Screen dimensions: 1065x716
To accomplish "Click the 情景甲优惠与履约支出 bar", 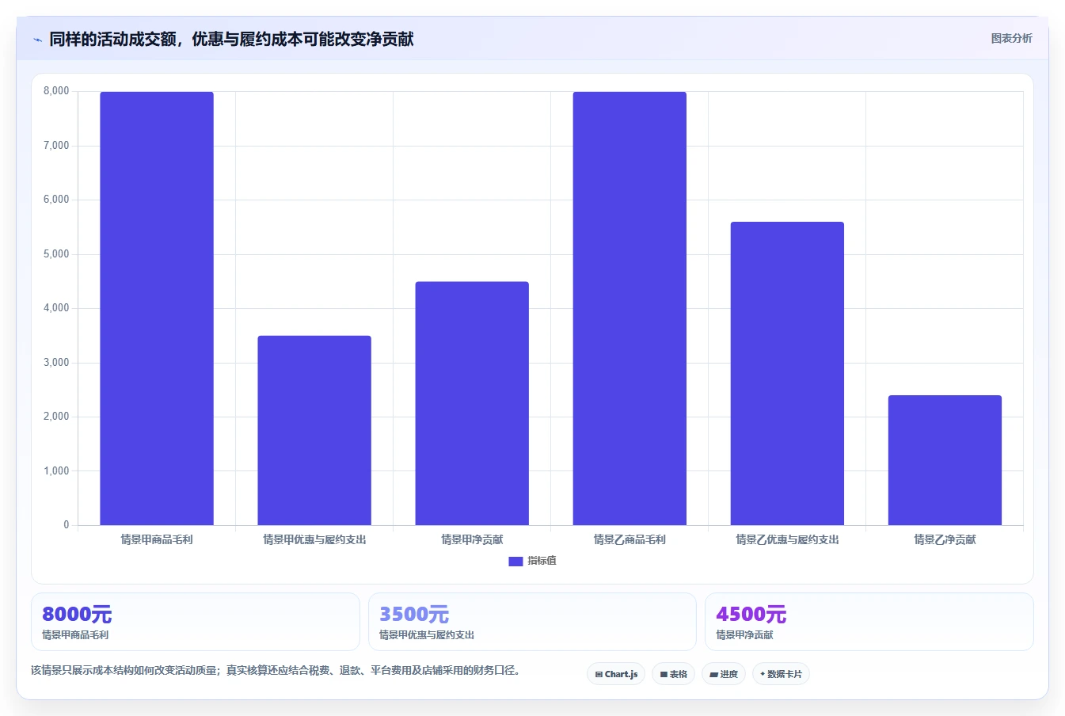I will tap(314, 430).
